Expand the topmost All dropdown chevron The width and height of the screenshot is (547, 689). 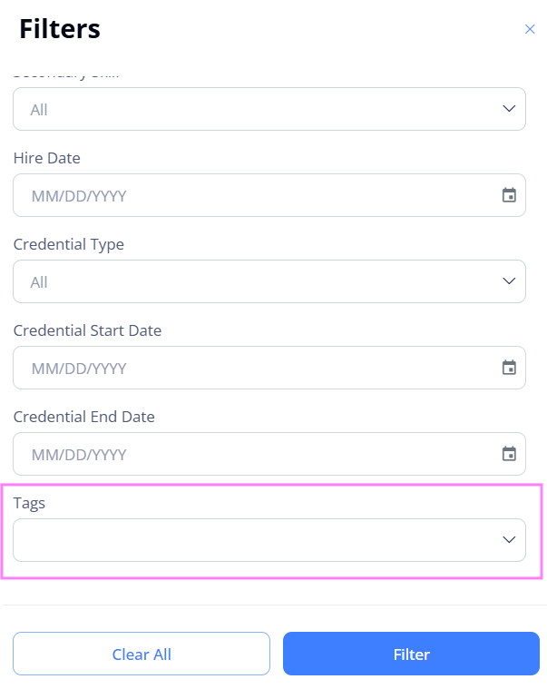(509, 109)
